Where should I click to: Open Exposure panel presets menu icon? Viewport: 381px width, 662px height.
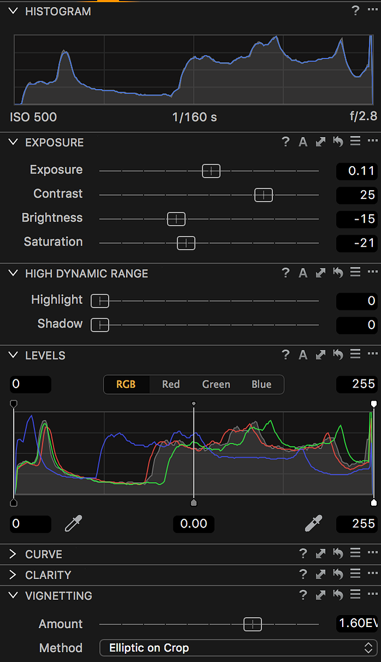point(355,142)
